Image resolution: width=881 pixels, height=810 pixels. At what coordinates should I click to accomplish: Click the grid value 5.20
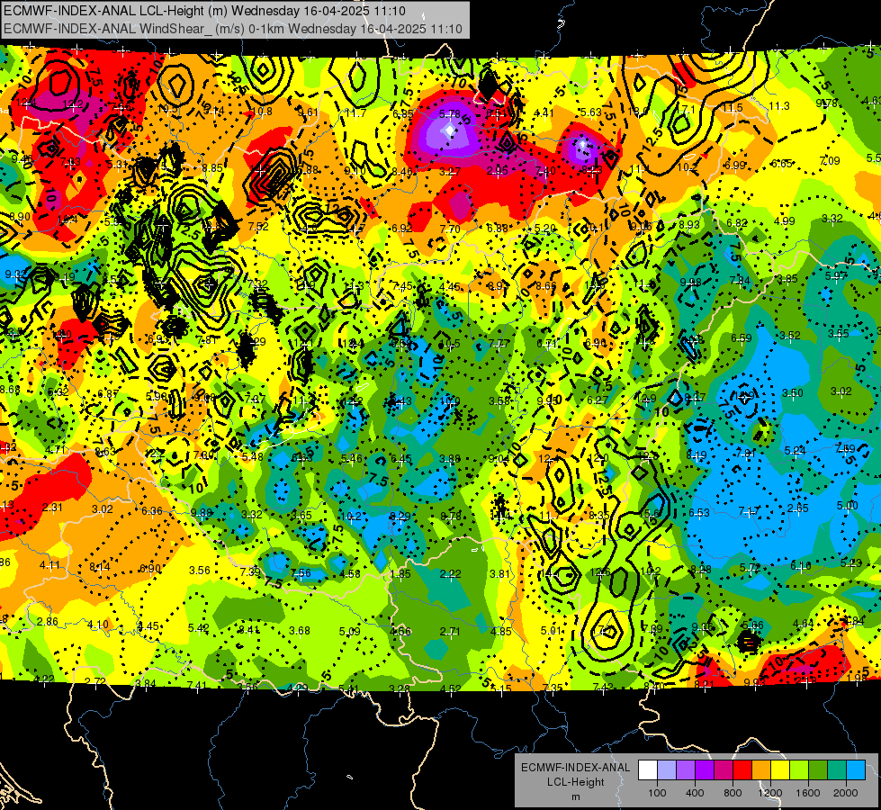coord(545,229)
